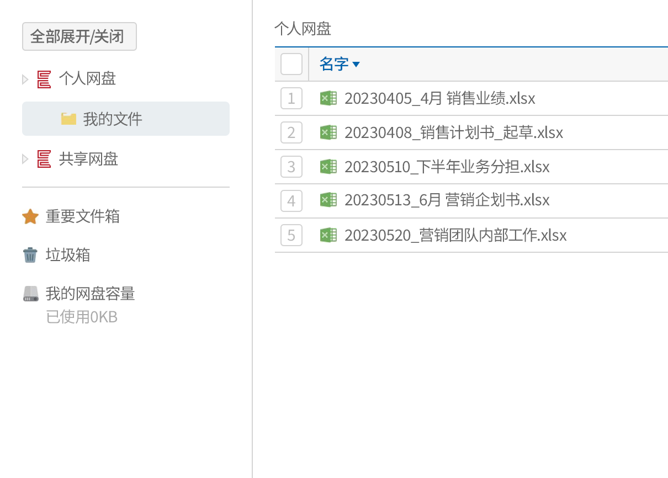Click the 垃圾箱 trash can icon
The image size is (668, 478).
pos(30,255)
